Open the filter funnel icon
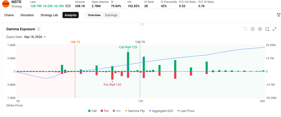The width and height of the screenshot is (281, 117). [278, 15]
